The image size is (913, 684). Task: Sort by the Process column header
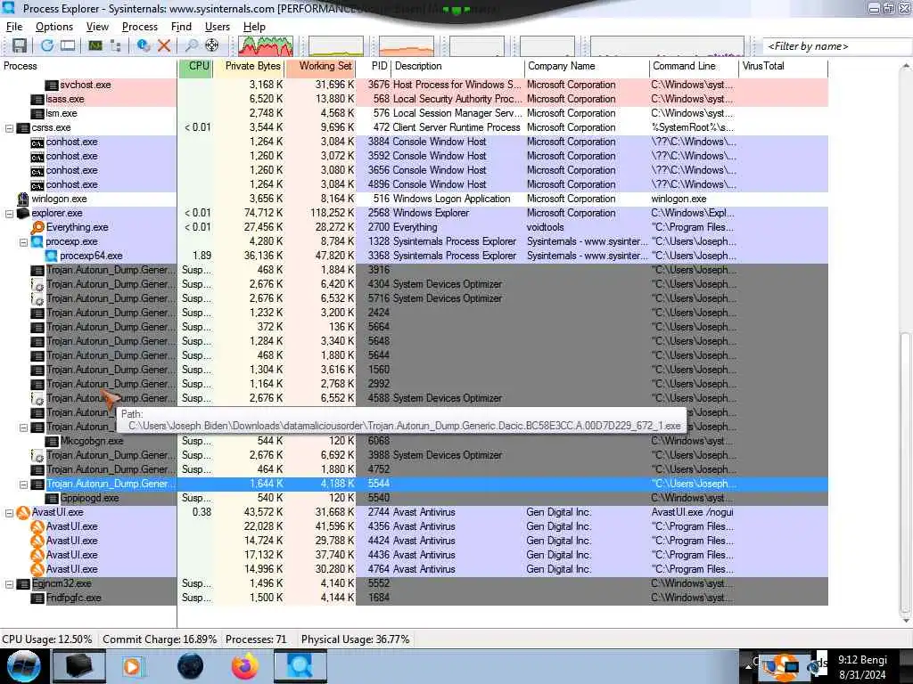88,66
